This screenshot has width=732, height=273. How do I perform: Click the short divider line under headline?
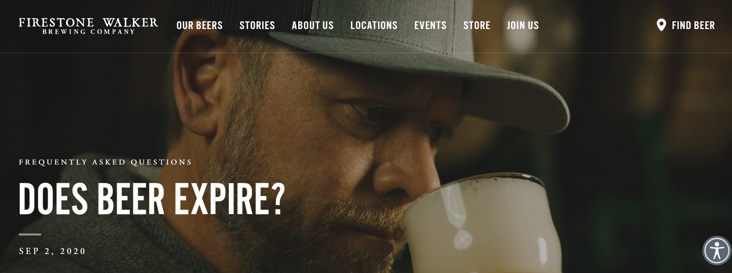(30, 234)
